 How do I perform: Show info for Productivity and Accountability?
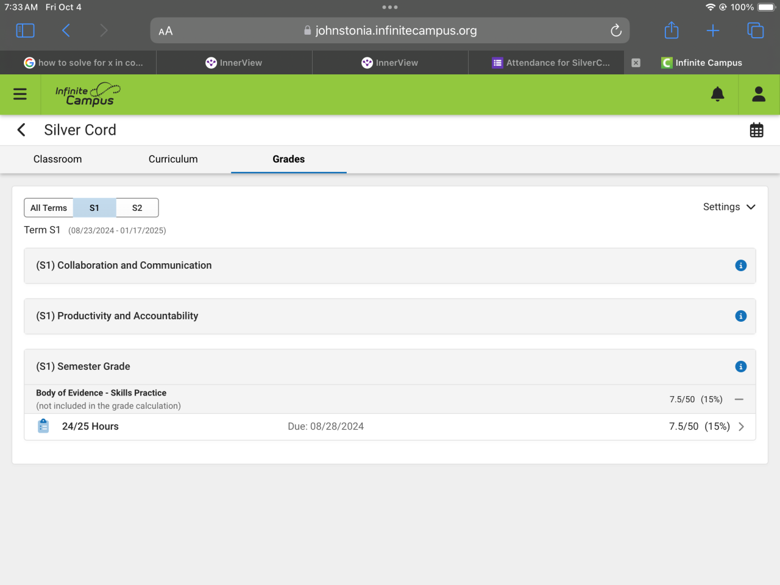point(741,316)
